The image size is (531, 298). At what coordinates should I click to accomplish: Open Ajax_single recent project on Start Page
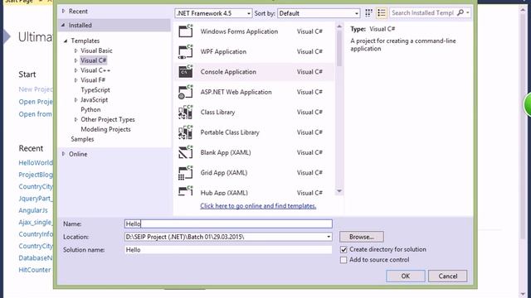[36, 223]
